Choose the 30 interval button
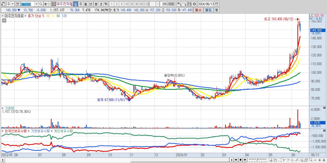Screen dimensions: 327x163 click(x=137, y=4)
